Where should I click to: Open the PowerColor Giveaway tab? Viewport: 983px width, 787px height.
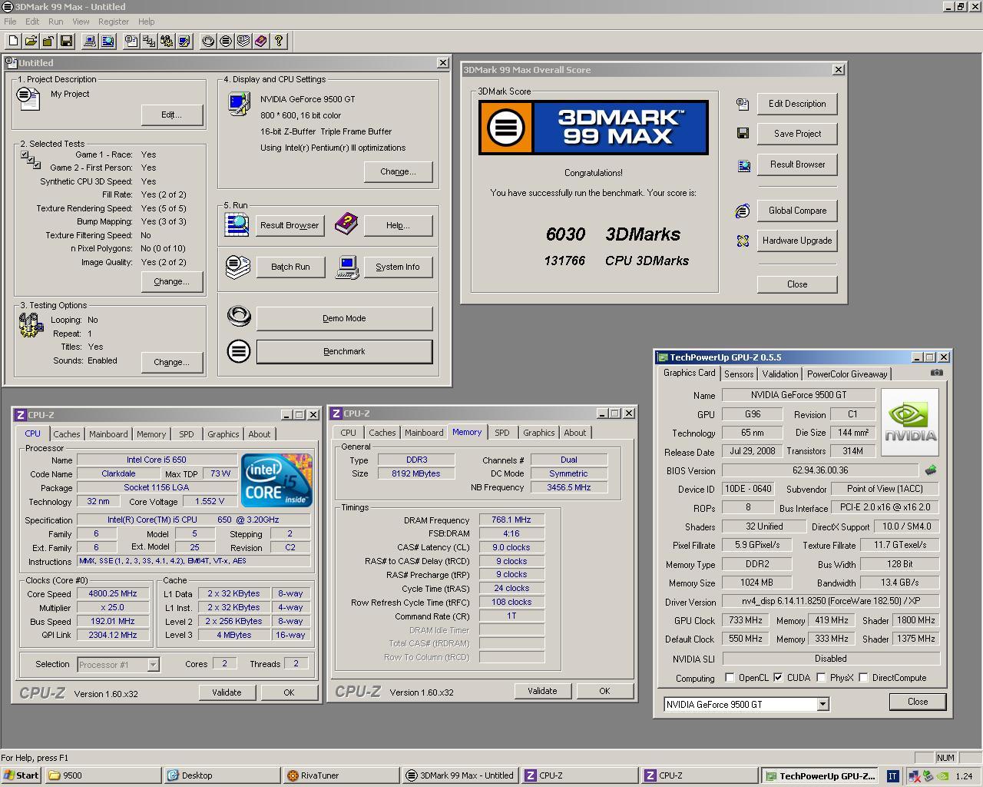847,374
